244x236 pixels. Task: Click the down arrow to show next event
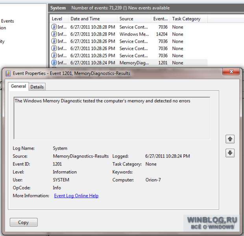[x=230, y=153]
